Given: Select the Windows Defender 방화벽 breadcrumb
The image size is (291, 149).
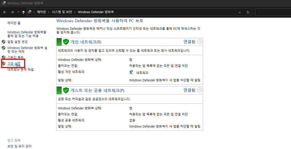Looking at the screenshot, I should click(96, 12).
